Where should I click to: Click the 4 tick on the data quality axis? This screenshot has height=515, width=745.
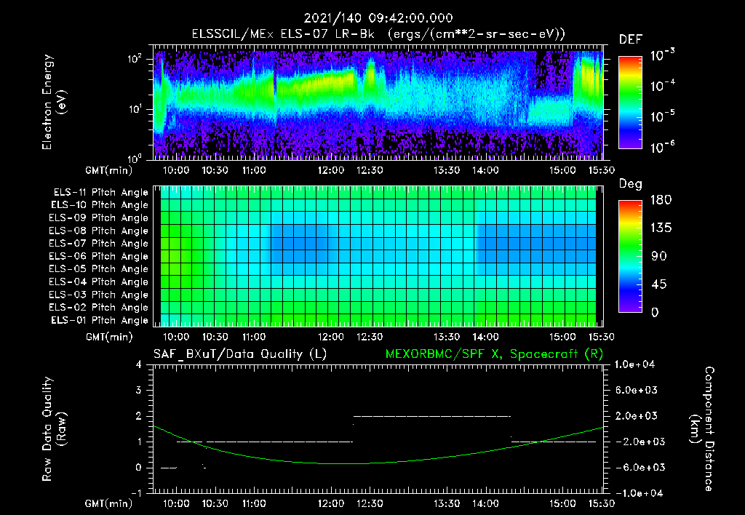click(138, 364)
